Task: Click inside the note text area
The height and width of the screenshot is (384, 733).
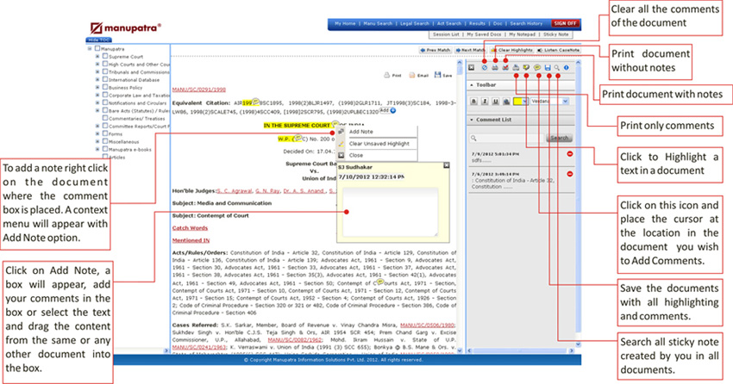Action: (391, 211)
